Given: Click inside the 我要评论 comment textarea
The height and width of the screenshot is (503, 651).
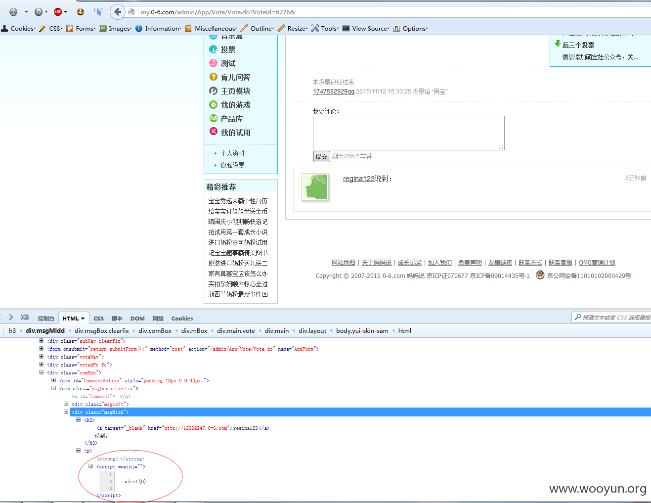Looking at the screenshot, I should click(x=408, y=133).
